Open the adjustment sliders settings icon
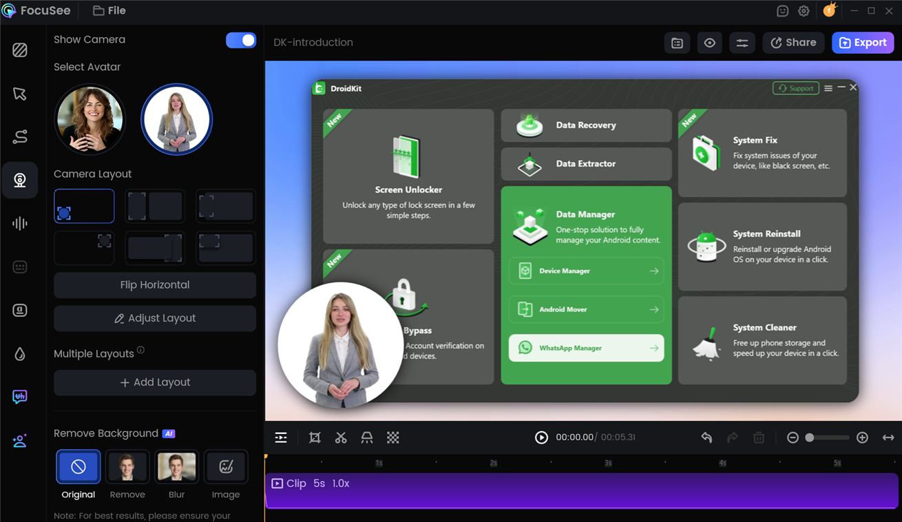Screen dimensions: 902x522 point(742,43)
